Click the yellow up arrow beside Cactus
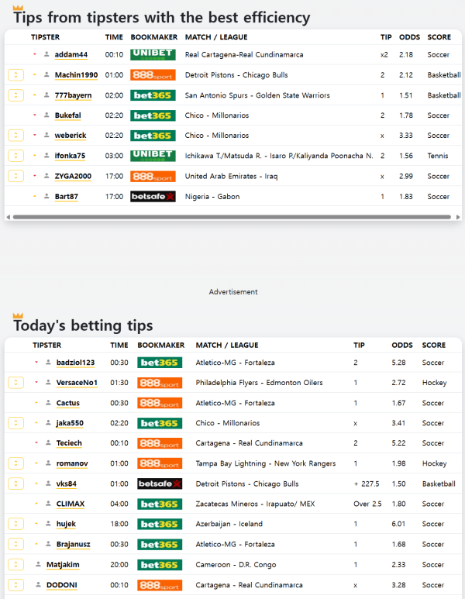 [36, 403]
